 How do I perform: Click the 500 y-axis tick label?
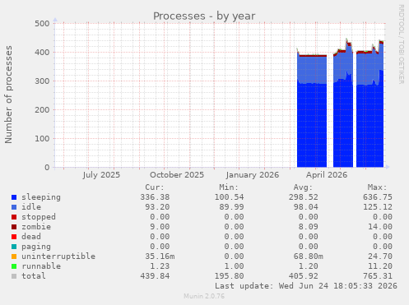coord(42,24)
